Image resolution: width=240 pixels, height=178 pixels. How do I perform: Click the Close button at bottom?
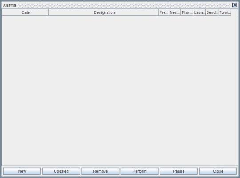pyautogui.click(x=218, y=171)
